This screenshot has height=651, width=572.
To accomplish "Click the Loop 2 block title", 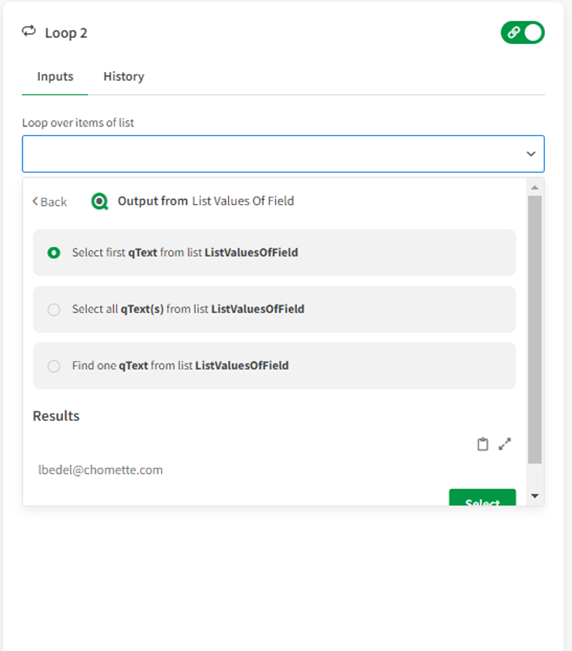I will point(66,33).
